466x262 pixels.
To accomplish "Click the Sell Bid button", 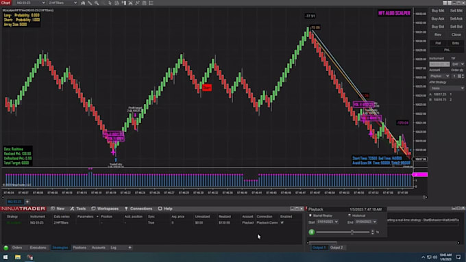I will 456,27.
